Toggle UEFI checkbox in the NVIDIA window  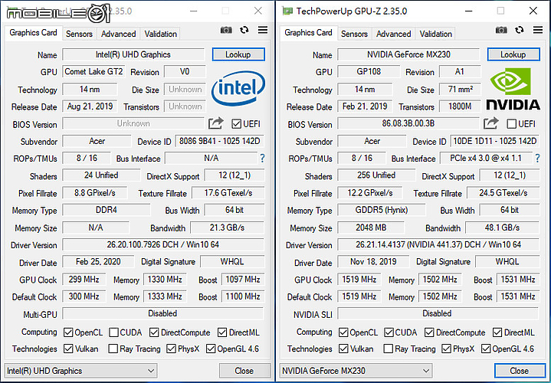512,124
